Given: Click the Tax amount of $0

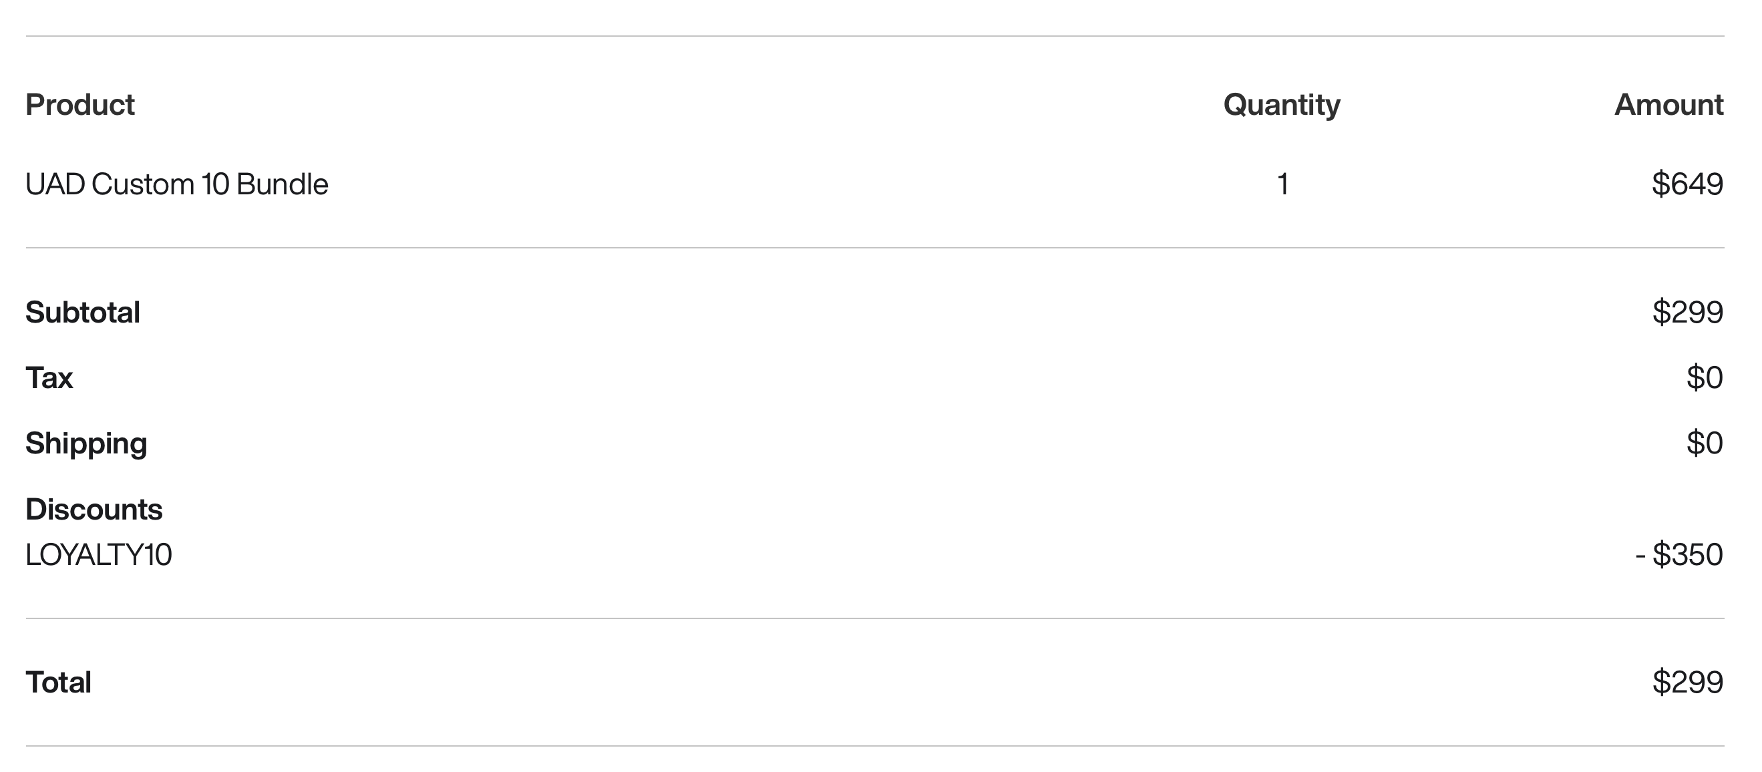Looking at the screenshot, I should (1704, 377).
